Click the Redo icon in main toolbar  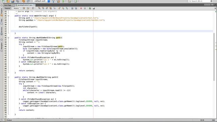[28, 1]
